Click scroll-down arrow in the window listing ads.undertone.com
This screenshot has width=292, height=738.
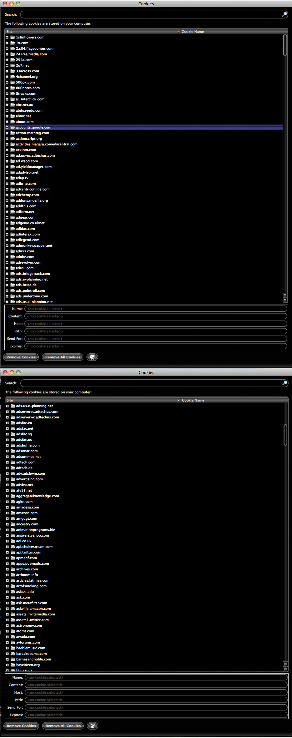[285, 300]
